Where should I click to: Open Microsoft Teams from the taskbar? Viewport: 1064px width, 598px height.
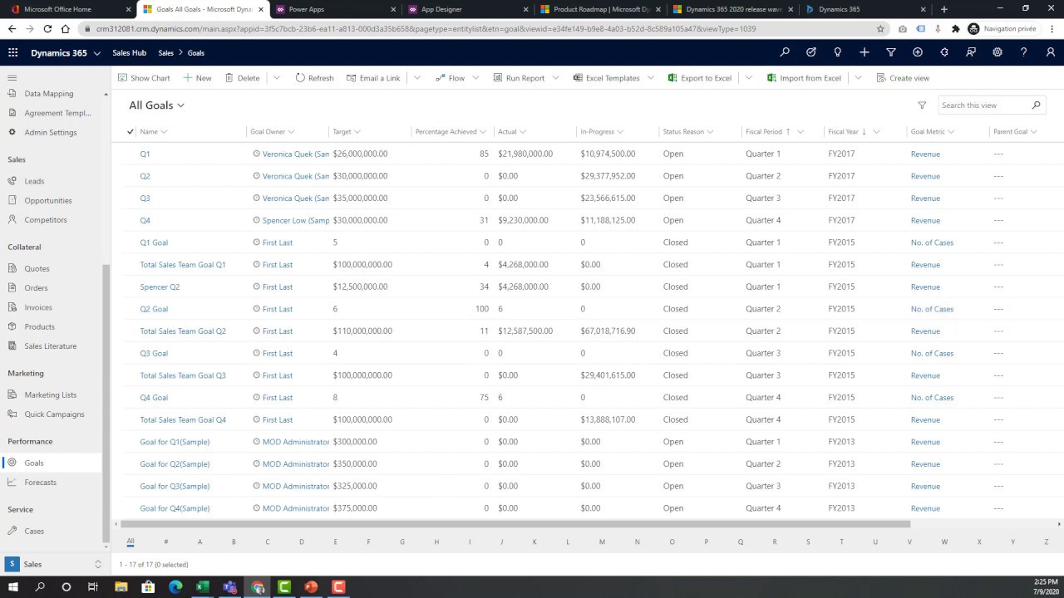(229, 587)
